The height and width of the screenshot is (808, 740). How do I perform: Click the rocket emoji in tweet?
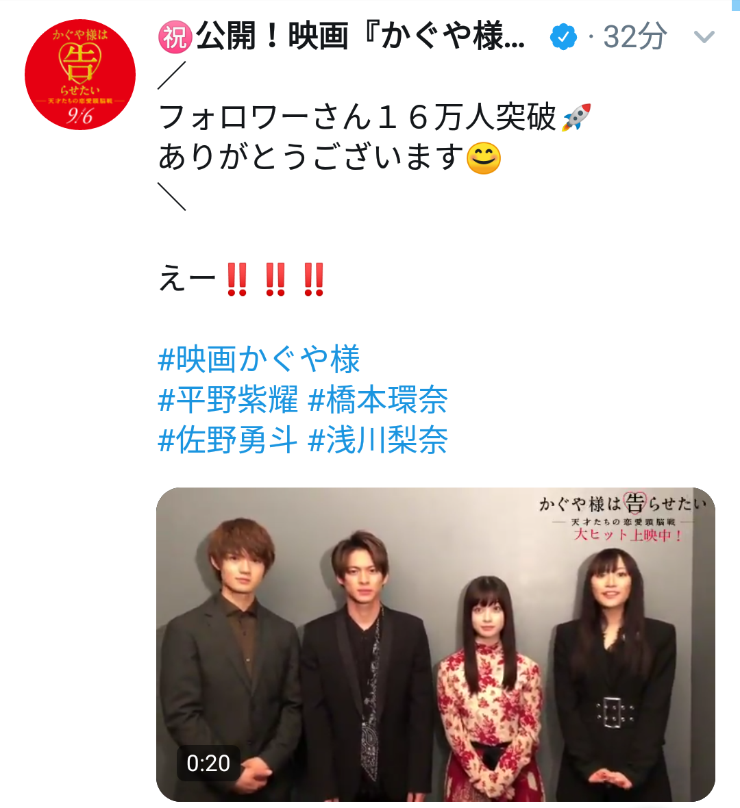[576, 117]
